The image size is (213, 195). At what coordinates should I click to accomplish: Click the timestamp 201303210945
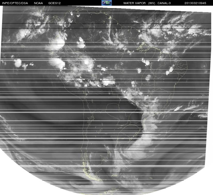click(x=195, y=3)
